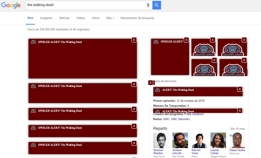261x158 pixels.
Task: Start voice search with the microphone icon
Action: (x=148, y=5)
